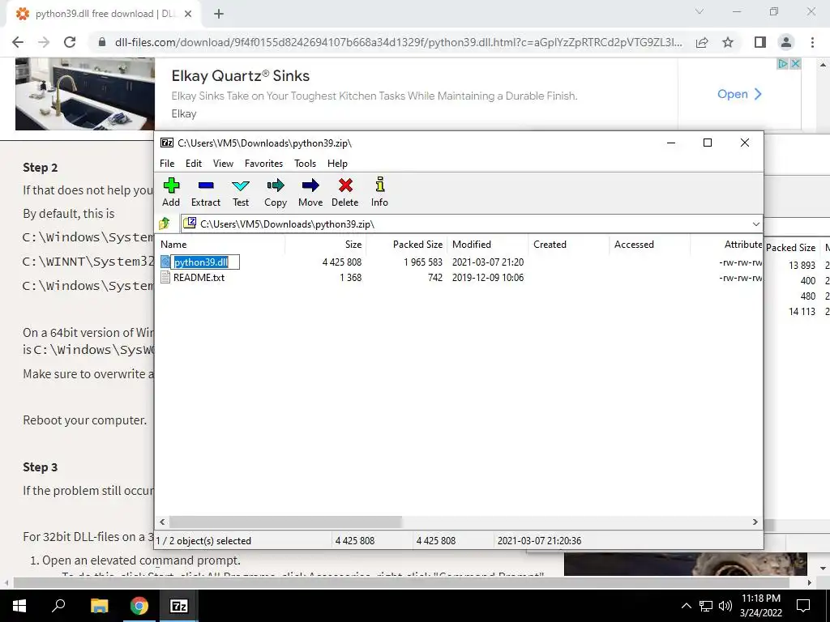Open the Edit menu in 7-Zip
The height and width of the screenshot is (622, 830).
click(x=193, y=164)
